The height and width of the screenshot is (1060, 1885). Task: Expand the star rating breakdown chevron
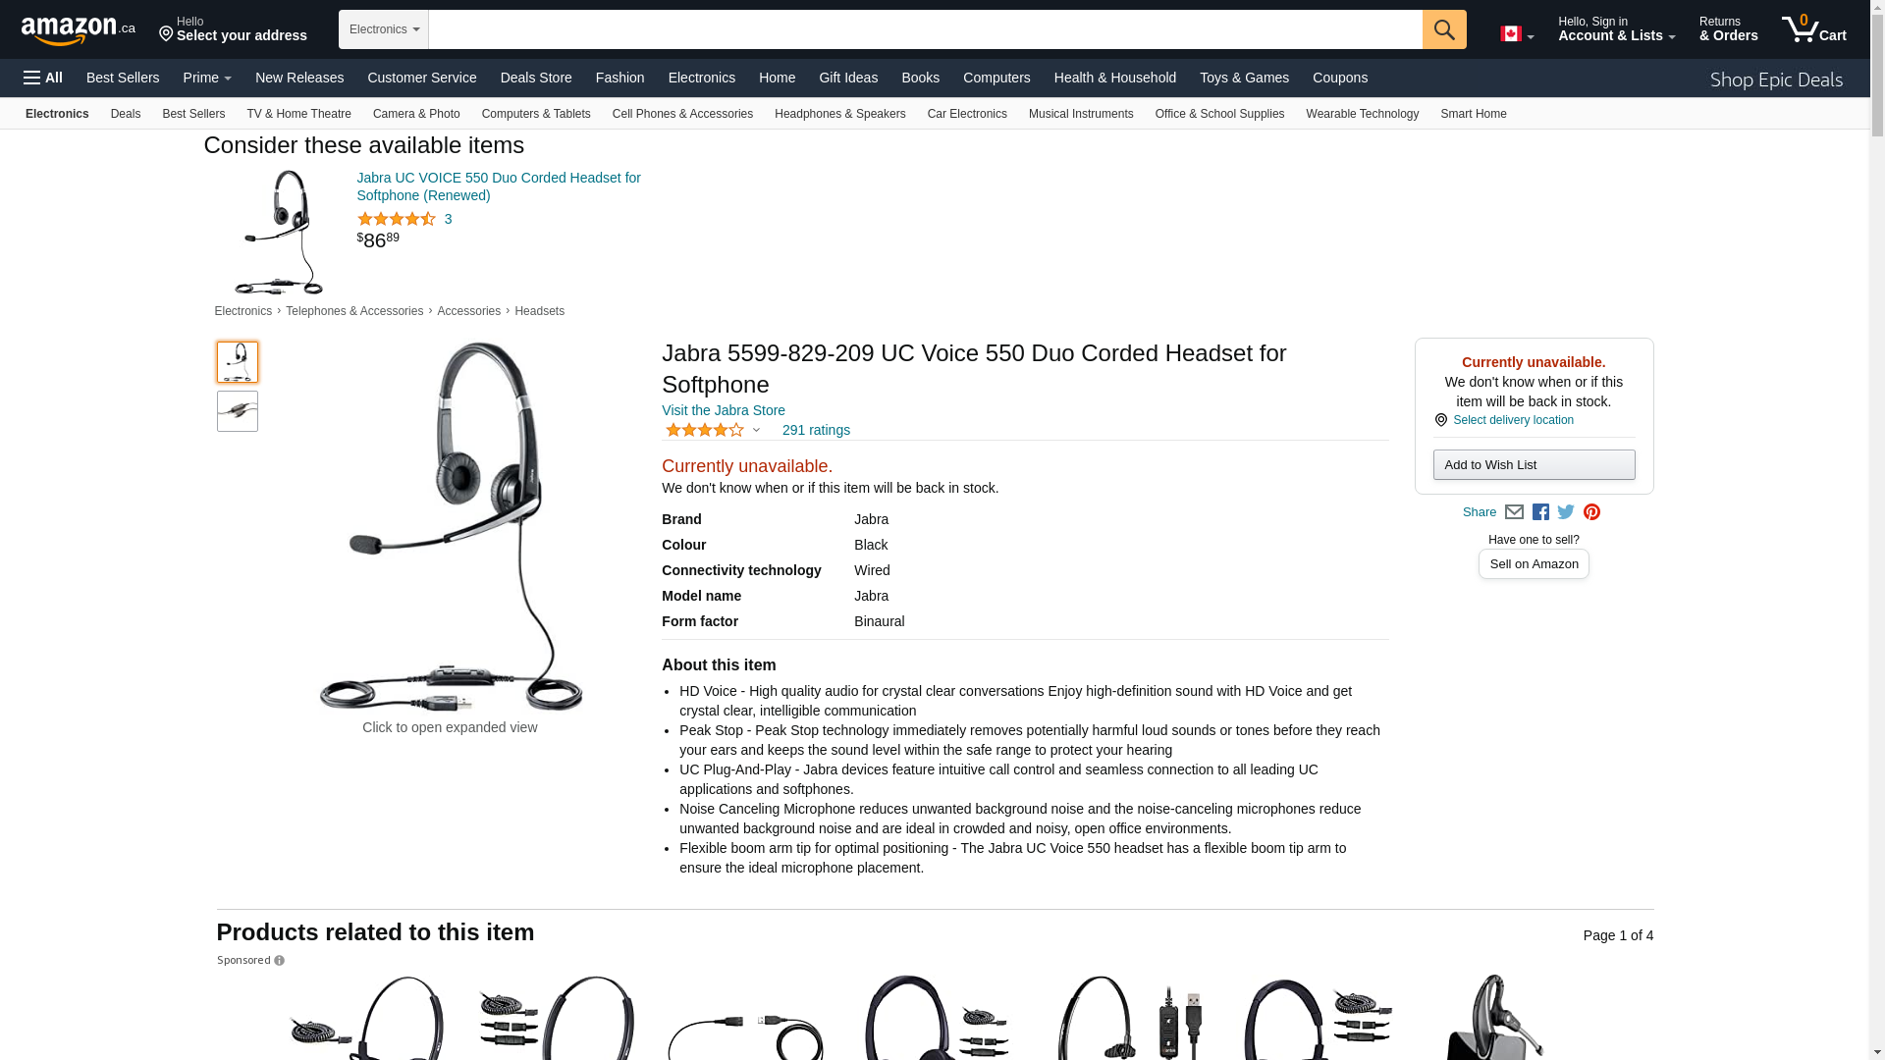[x=756, y=430]
